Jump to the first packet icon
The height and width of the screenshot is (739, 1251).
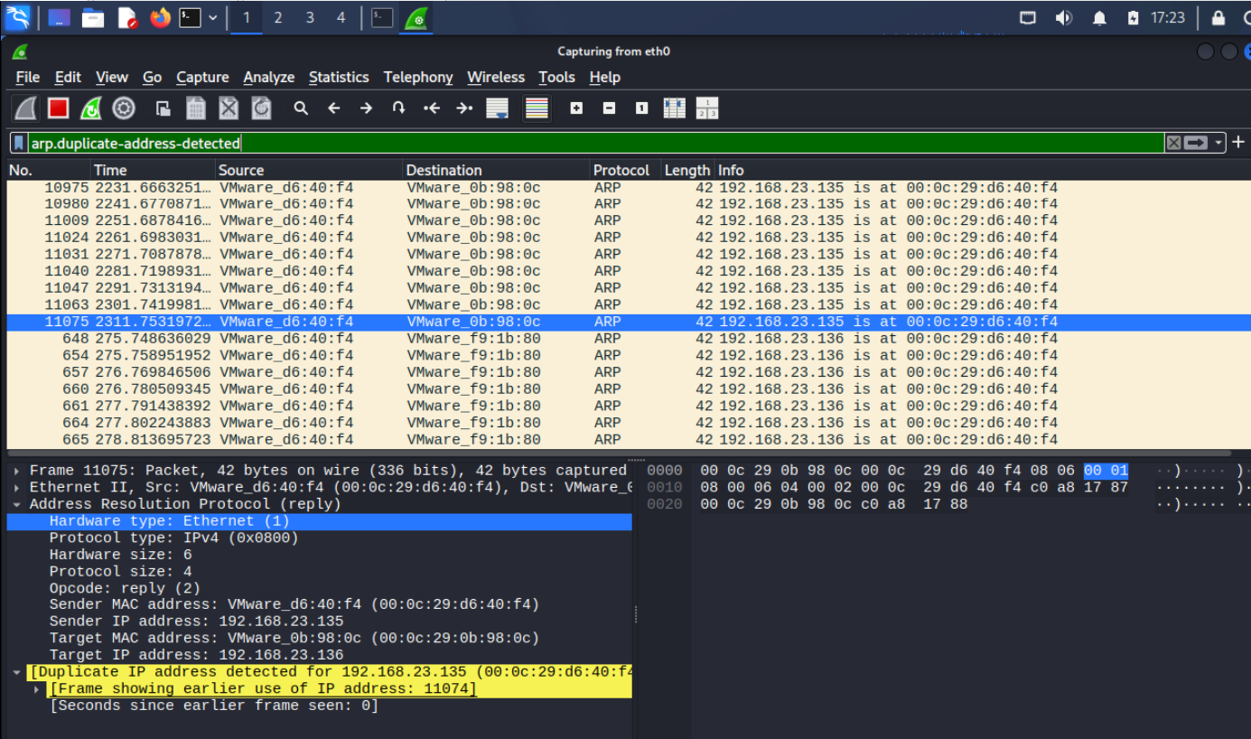432,108
